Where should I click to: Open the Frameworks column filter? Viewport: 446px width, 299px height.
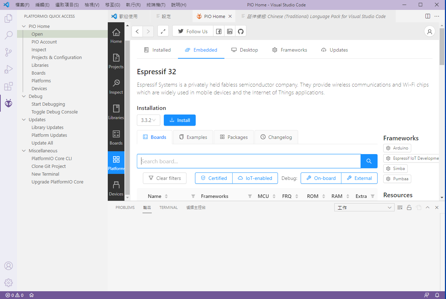[x=250, y=196]
